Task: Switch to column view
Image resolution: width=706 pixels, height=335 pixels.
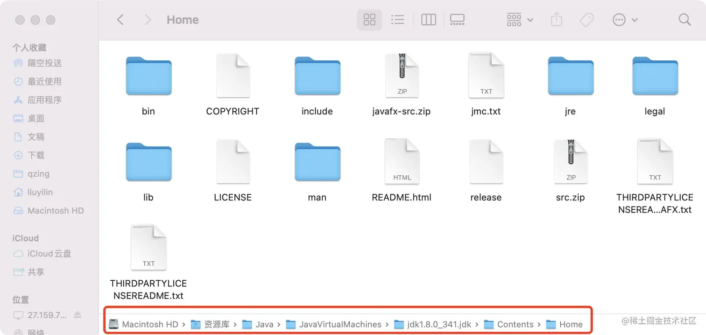Action: (428, 20)
